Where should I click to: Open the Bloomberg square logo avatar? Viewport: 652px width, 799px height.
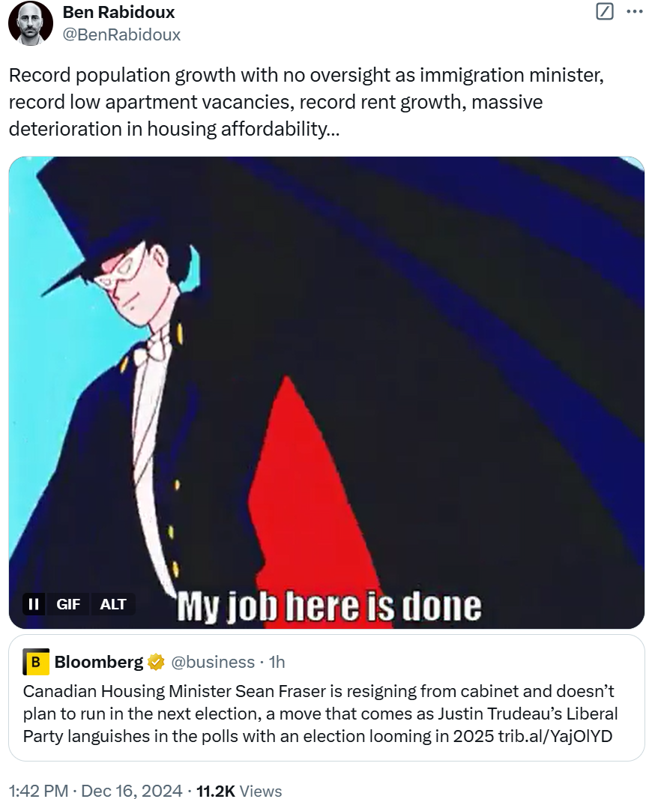pos(36,662)
